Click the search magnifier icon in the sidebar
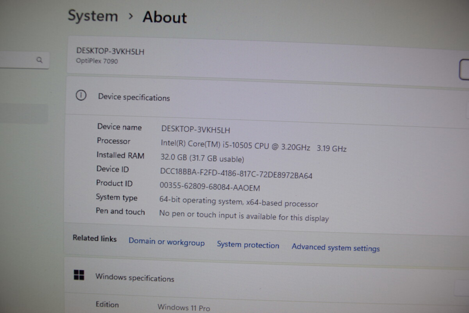The height and width of the screenshot is (313, 469). point(39,60)
